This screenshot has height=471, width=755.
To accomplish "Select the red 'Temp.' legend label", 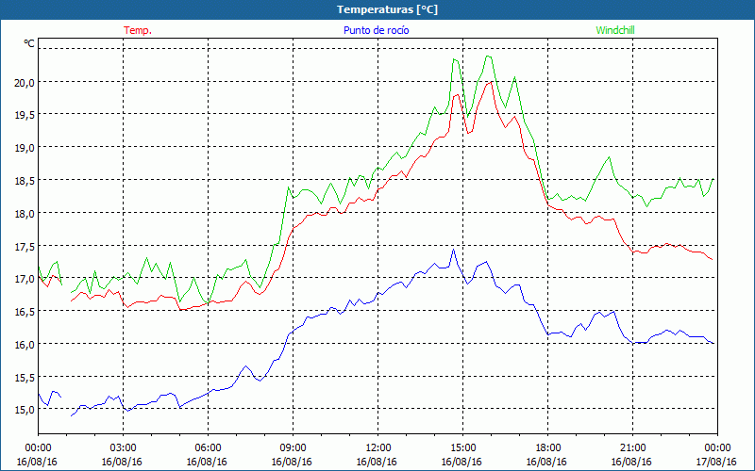I will 138,30.
